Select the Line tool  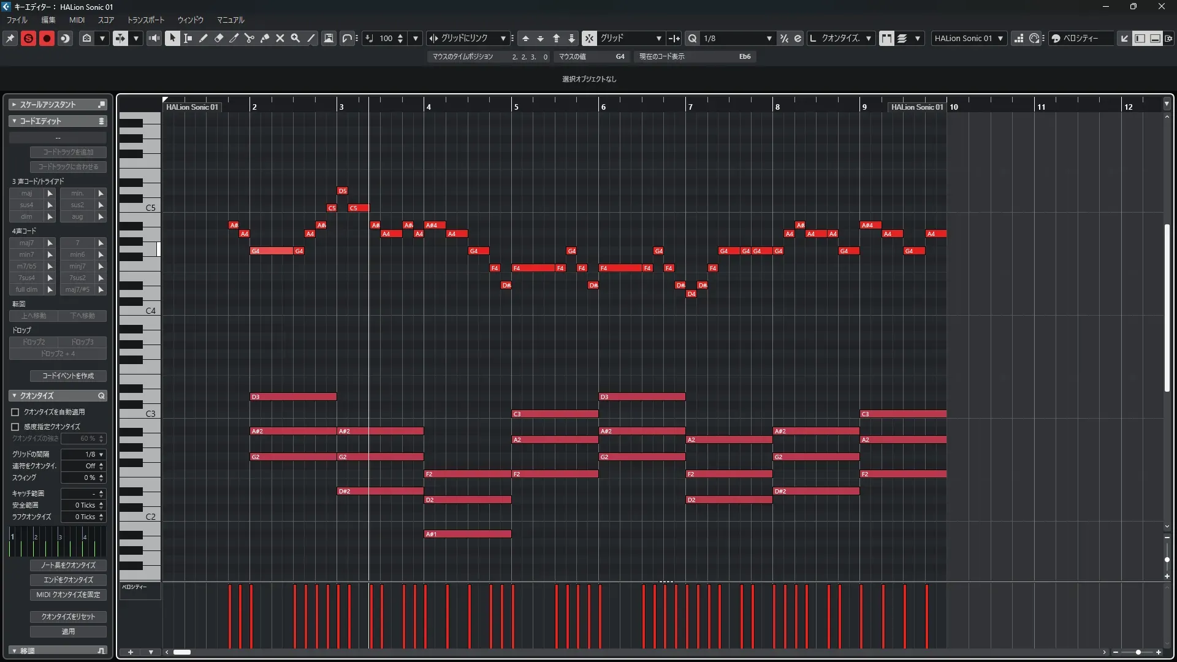[311, 38]
